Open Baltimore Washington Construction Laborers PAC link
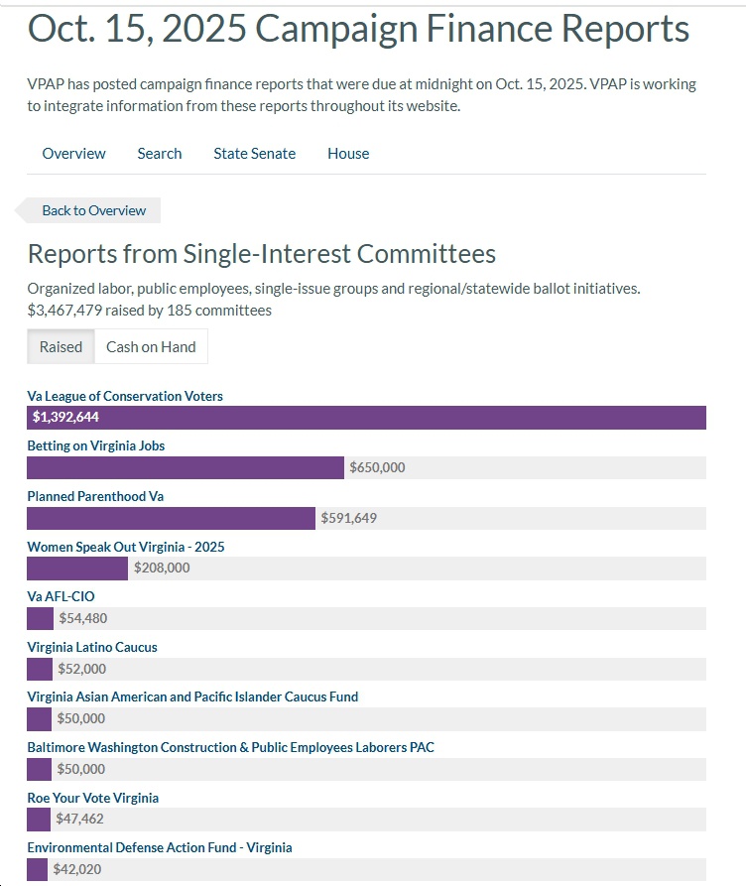The image size is (746, 886). 230,747
